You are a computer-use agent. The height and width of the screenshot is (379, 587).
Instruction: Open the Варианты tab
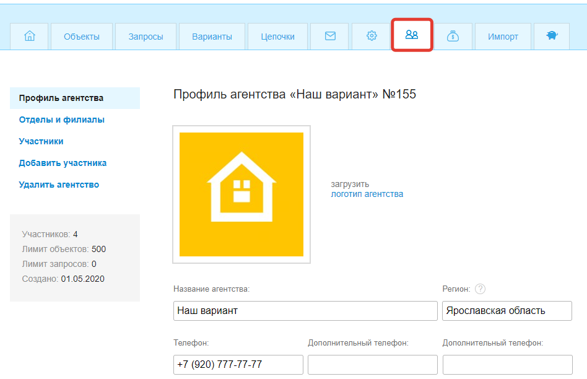[x=212, y=37]
